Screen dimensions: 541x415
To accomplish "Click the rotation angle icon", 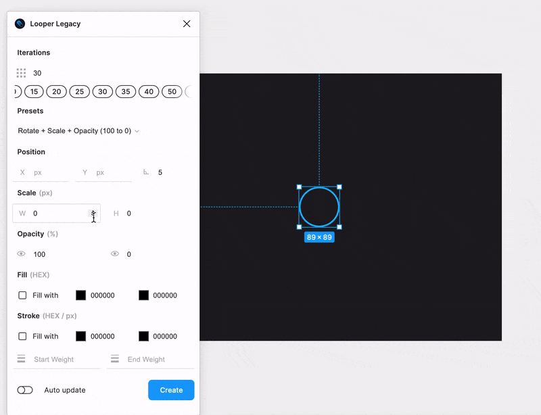I will [x=146, y=172].
